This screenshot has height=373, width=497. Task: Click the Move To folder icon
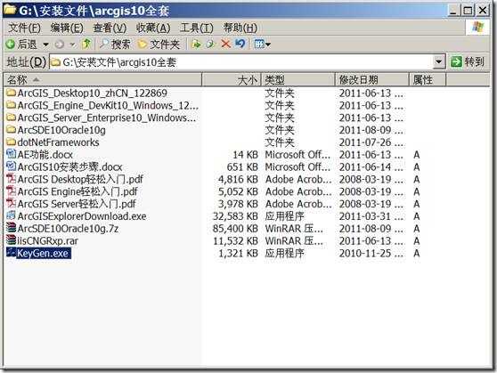tap(197, 44)
